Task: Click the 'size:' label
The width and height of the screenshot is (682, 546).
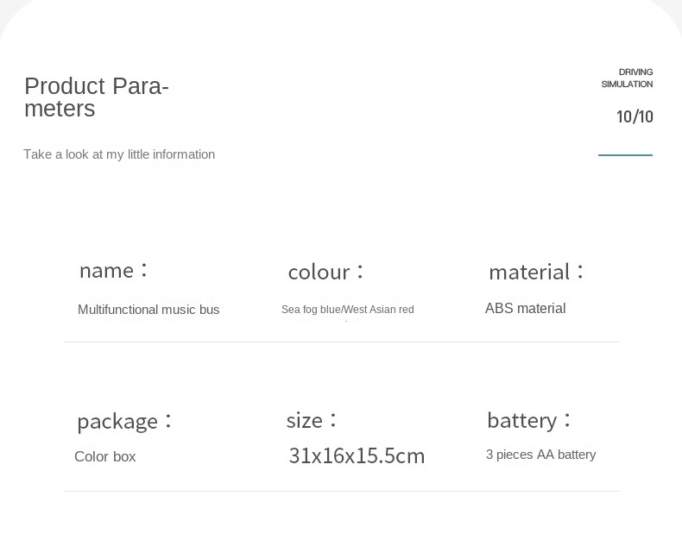Action: click(312, 420)
